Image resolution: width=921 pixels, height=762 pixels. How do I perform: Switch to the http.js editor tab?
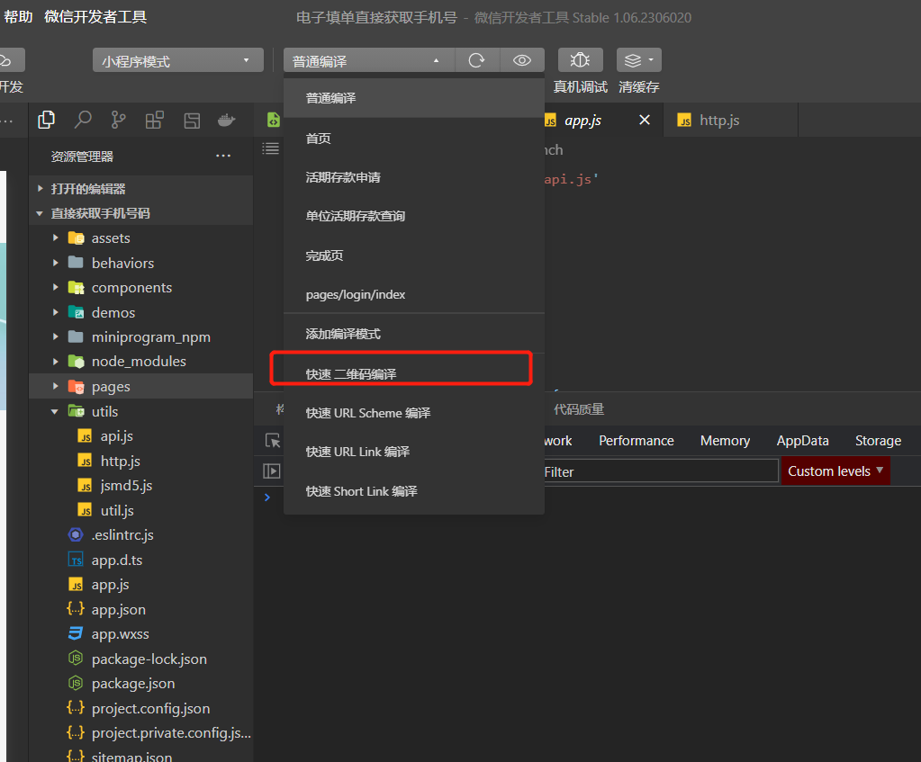(x=730, y=121)
